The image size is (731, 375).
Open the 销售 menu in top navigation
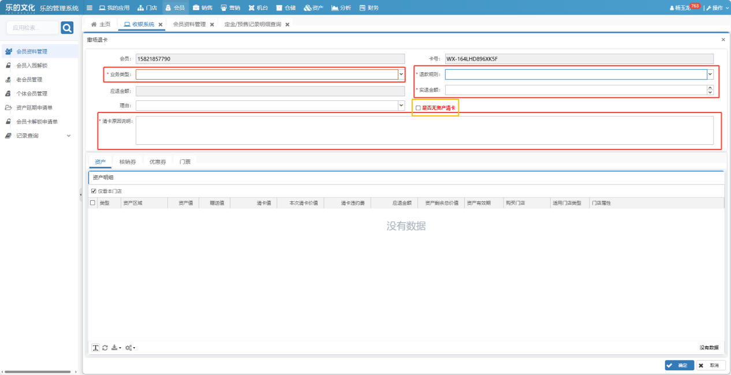(x=203, y=8)
